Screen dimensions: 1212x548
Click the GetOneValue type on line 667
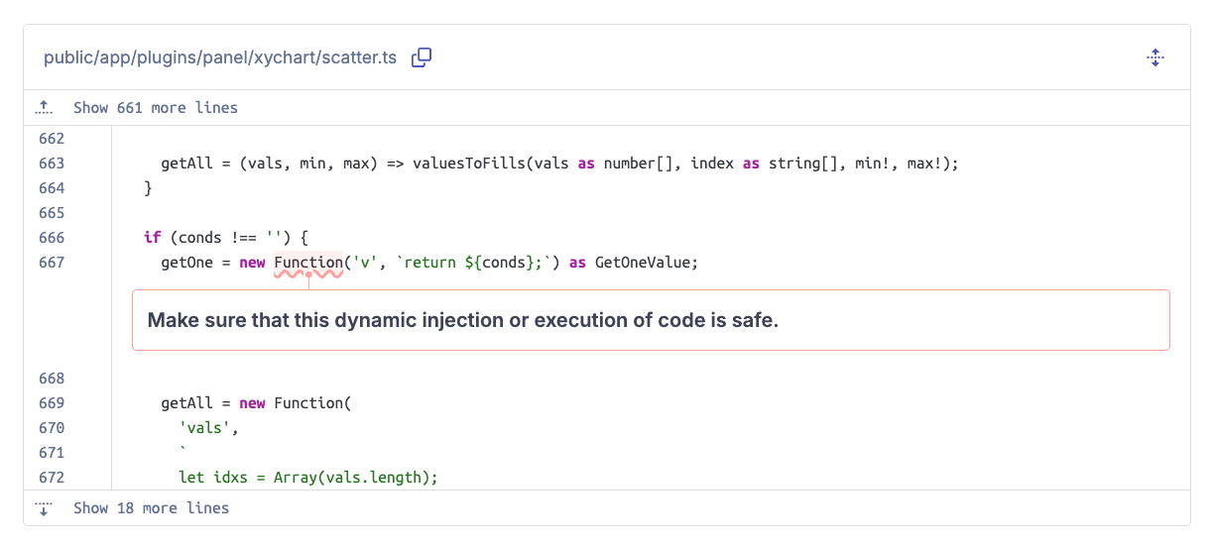pyautogui.click(x=647, y=263)
